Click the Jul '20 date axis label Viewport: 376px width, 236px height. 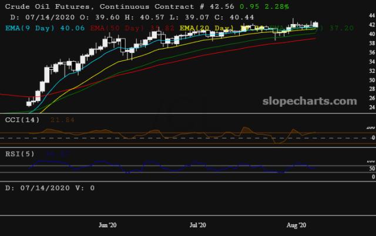pos(200,225)
